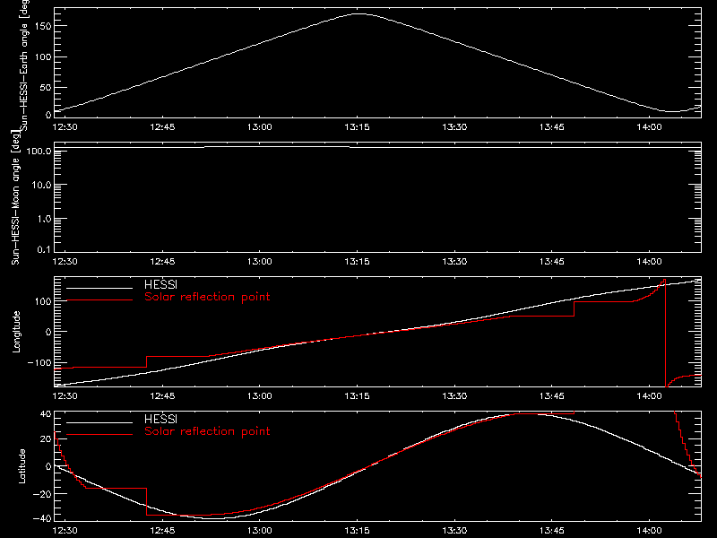Viewport: 717px width, 538px height.
Task: Click '14:00' time label under Sun-HESSI-Earth plot
Action: click(649, 126)
